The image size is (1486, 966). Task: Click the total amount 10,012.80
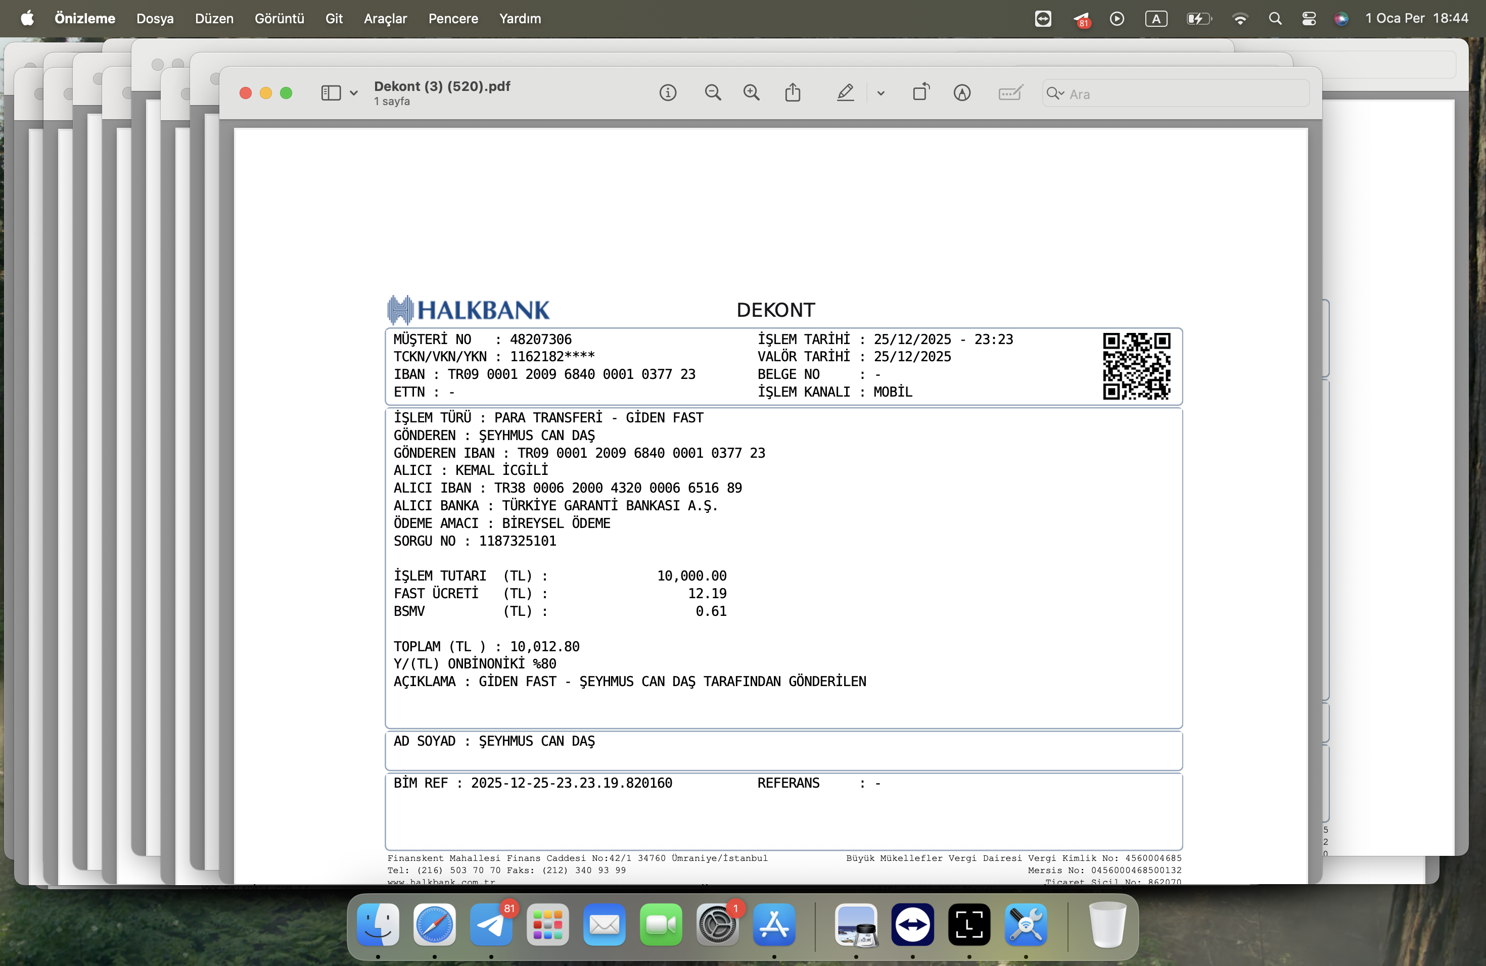(545, 647)
